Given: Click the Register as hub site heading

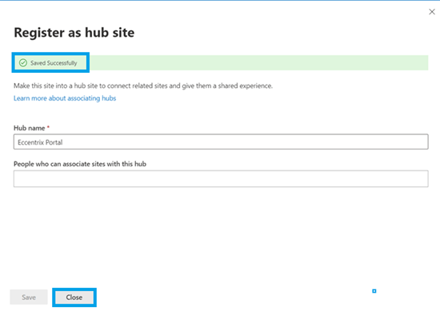Looking at the screenshot, I should point(74,32).
